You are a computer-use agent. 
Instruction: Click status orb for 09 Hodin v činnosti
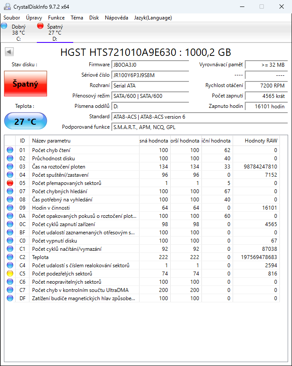click(x=10, y=208)
